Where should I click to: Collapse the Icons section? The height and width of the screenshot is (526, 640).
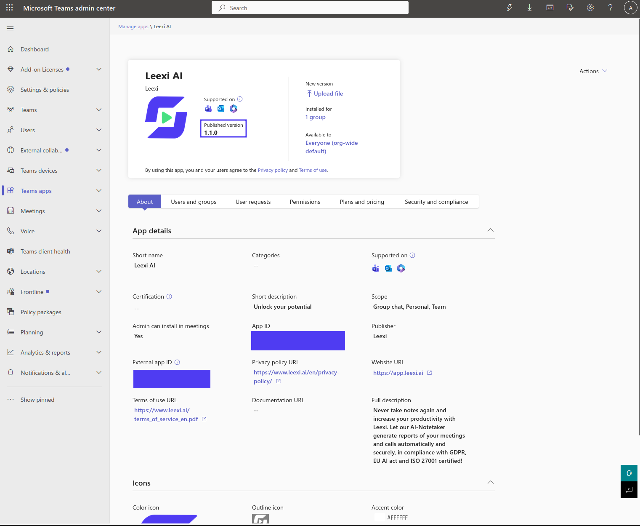[x=490, y=483]
